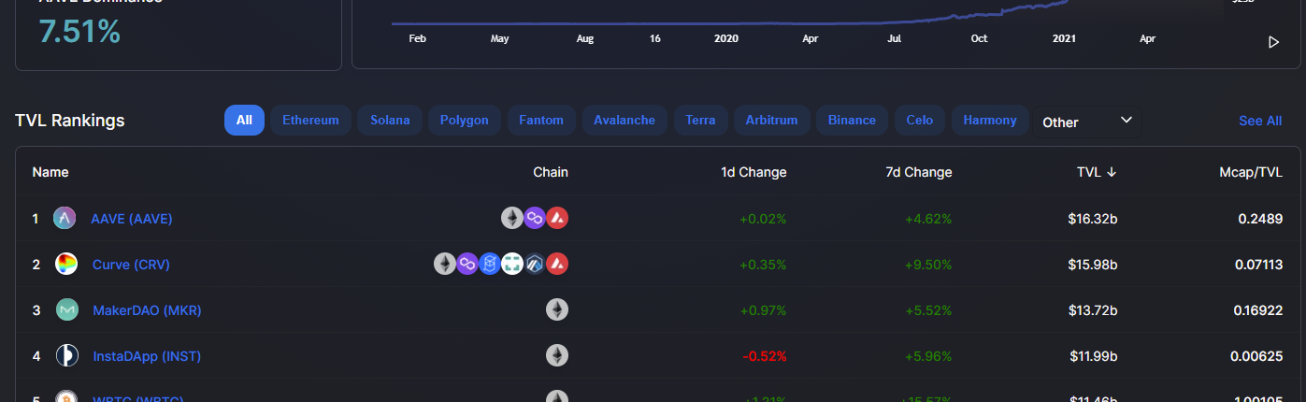Open the Other chains dropdown
This screenshot has height=402, width=1306.
tap(1086, 122)
